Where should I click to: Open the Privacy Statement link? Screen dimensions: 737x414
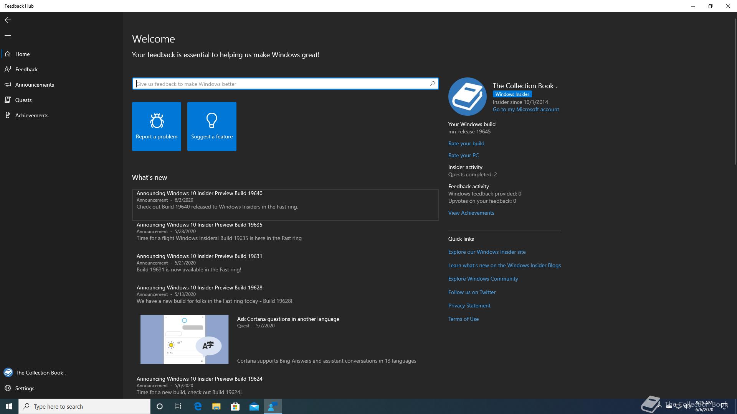pyautogui.click(x=469, y=306)
